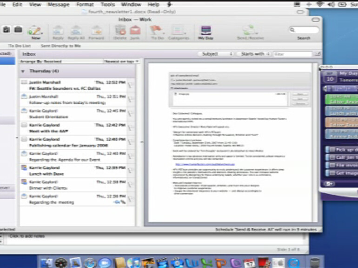
Task: Launch Microsoft Excel from the Dock
Action: (x=206, y=263)
